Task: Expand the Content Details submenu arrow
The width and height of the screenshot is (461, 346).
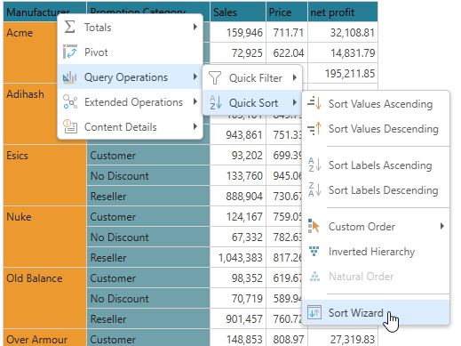Action: pyautogui.click(x=195, y=126)
